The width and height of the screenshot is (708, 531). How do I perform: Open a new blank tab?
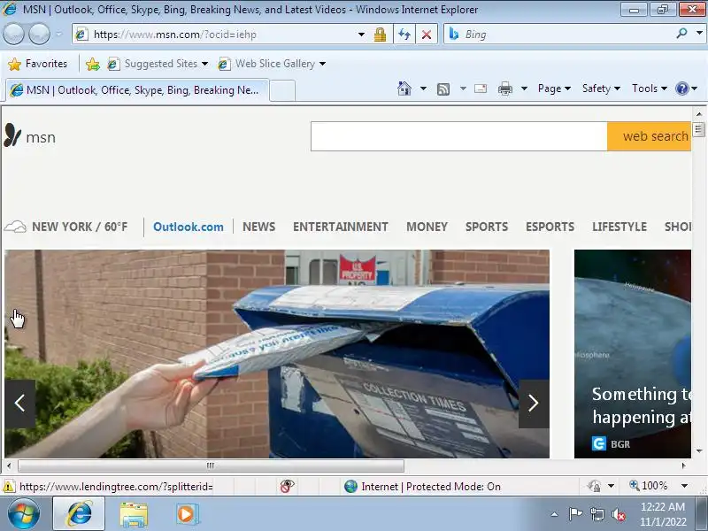[282, 91]
